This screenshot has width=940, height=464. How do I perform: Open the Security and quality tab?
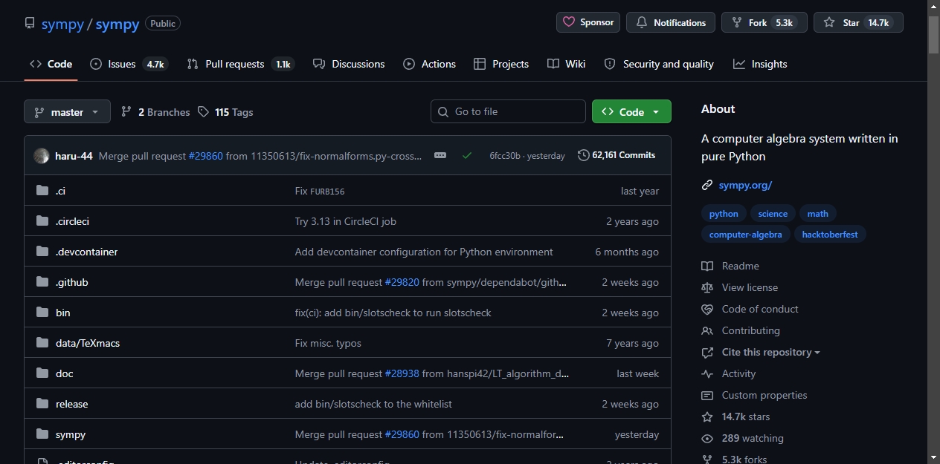[659, 64]
